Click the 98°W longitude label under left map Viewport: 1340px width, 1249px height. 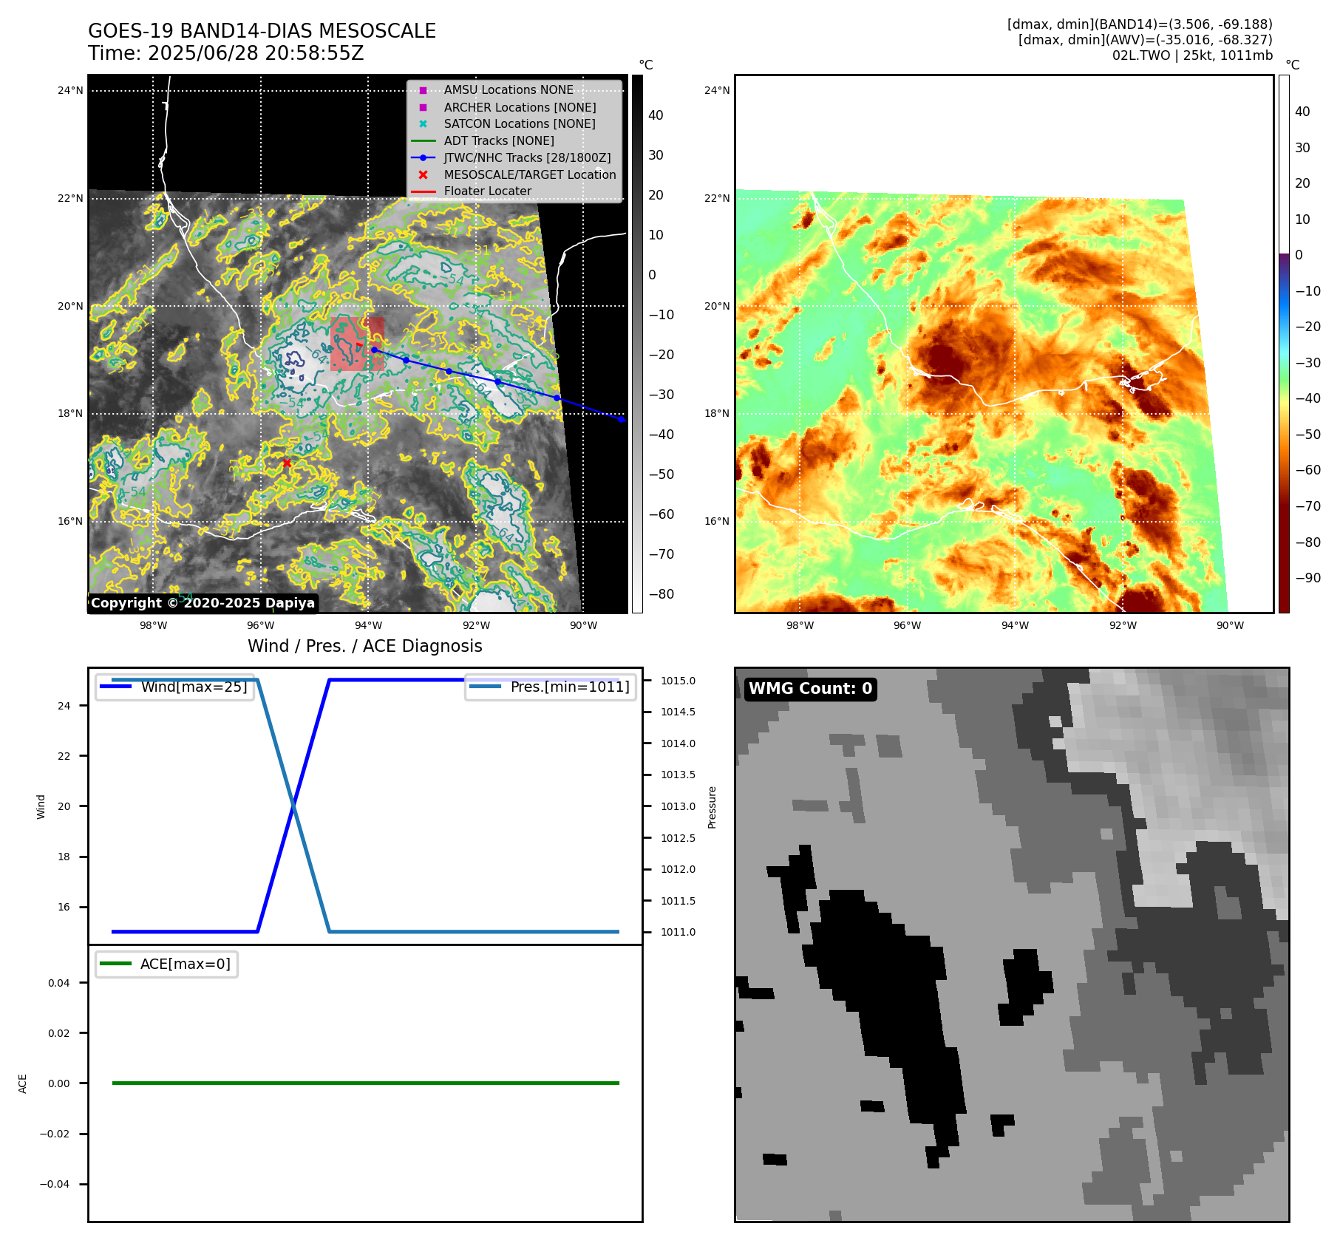[154, 625]
